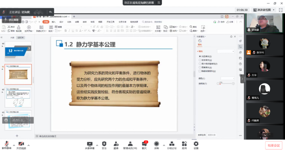Viewport: 285px width, 151px height.
Task: Open the 安全 security icon
Action: click(x=104, y=144)
